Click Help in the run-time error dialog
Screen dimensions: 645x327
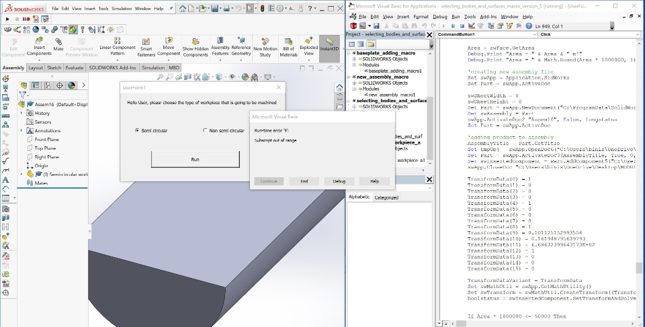[x=374, y=181]
